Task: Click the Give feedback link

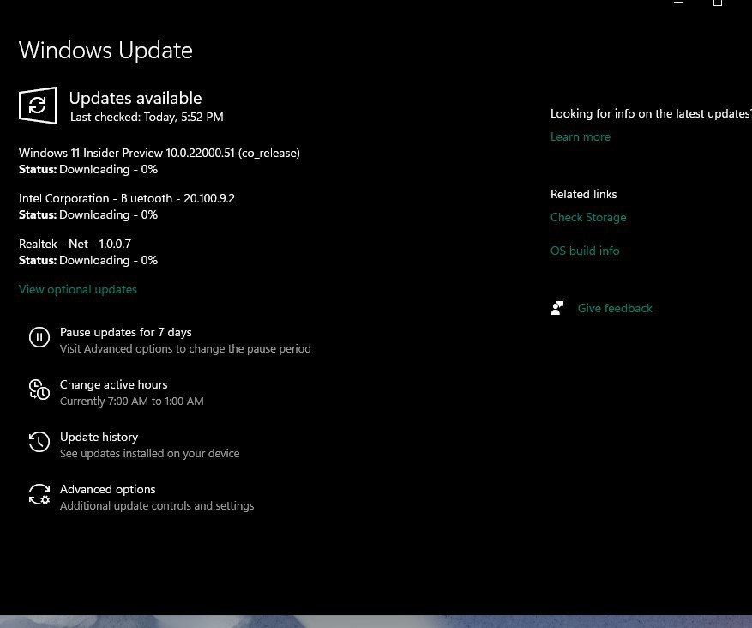Action: click(x=615, y=308)
